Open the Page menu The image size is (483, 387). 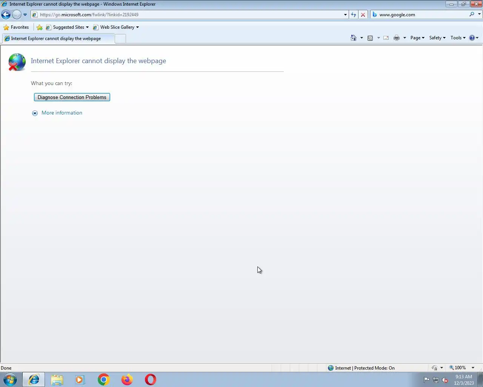pos(417,38)
